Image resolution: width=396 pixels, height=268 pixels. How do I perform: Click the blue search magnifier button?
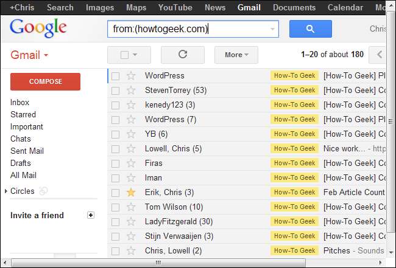(x=310, y=29)
